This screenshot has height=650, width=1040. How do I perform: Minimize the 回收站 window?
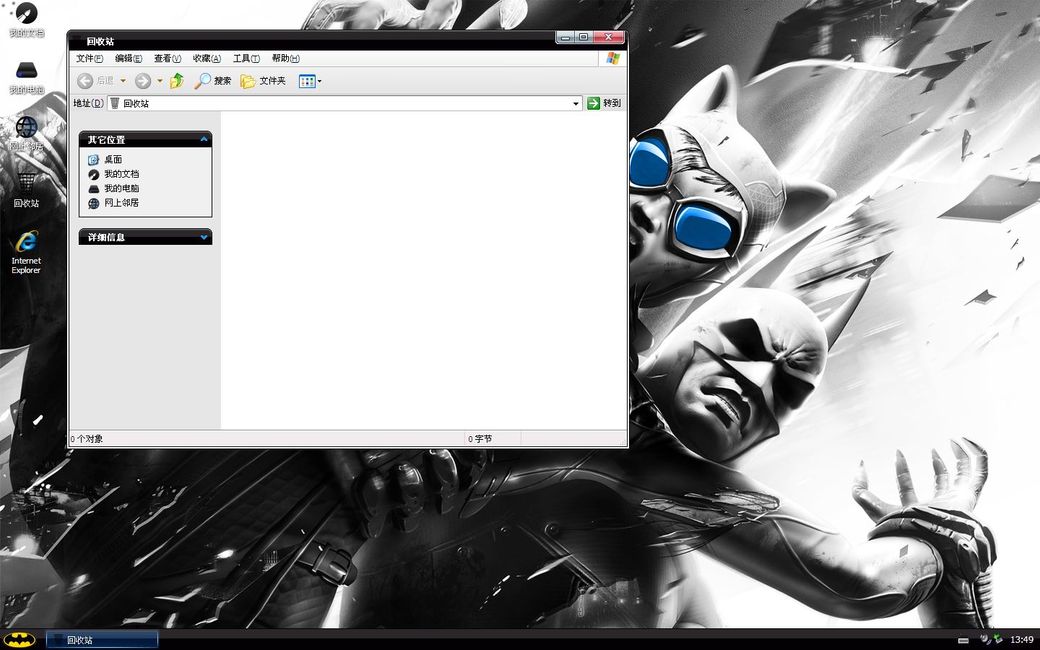click(x=565, y=37)
